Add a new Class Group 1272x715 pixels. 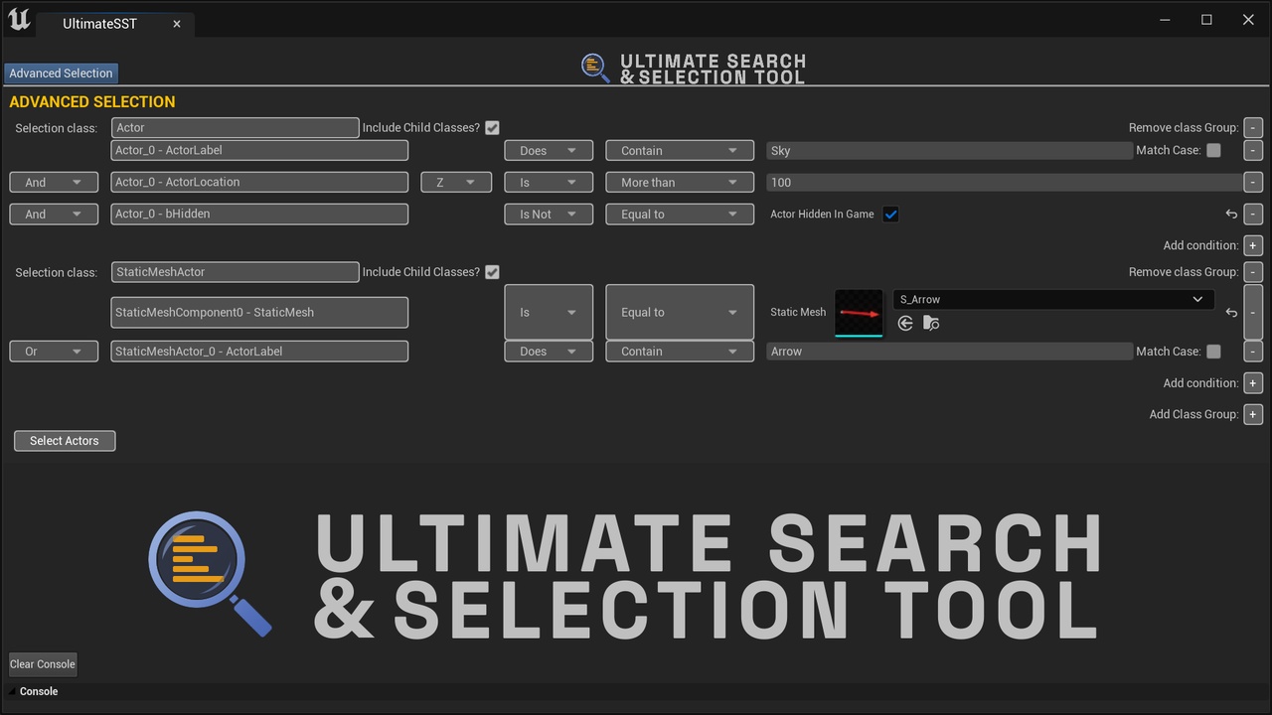point(1253,414)
